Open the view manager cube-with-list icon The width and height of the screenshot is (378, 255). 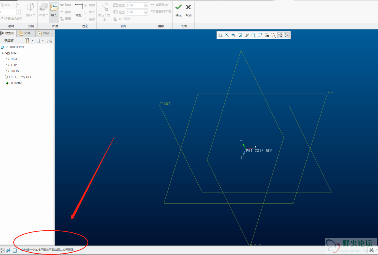(260, 35)
